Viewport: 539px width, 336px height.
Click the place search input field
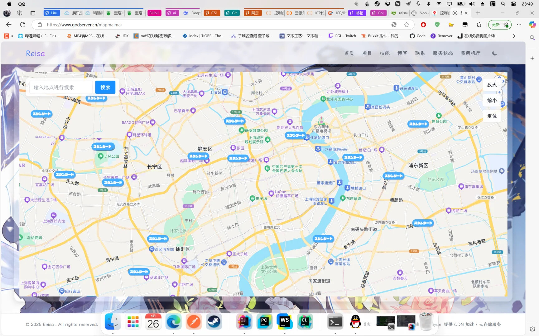pos(61,87)
